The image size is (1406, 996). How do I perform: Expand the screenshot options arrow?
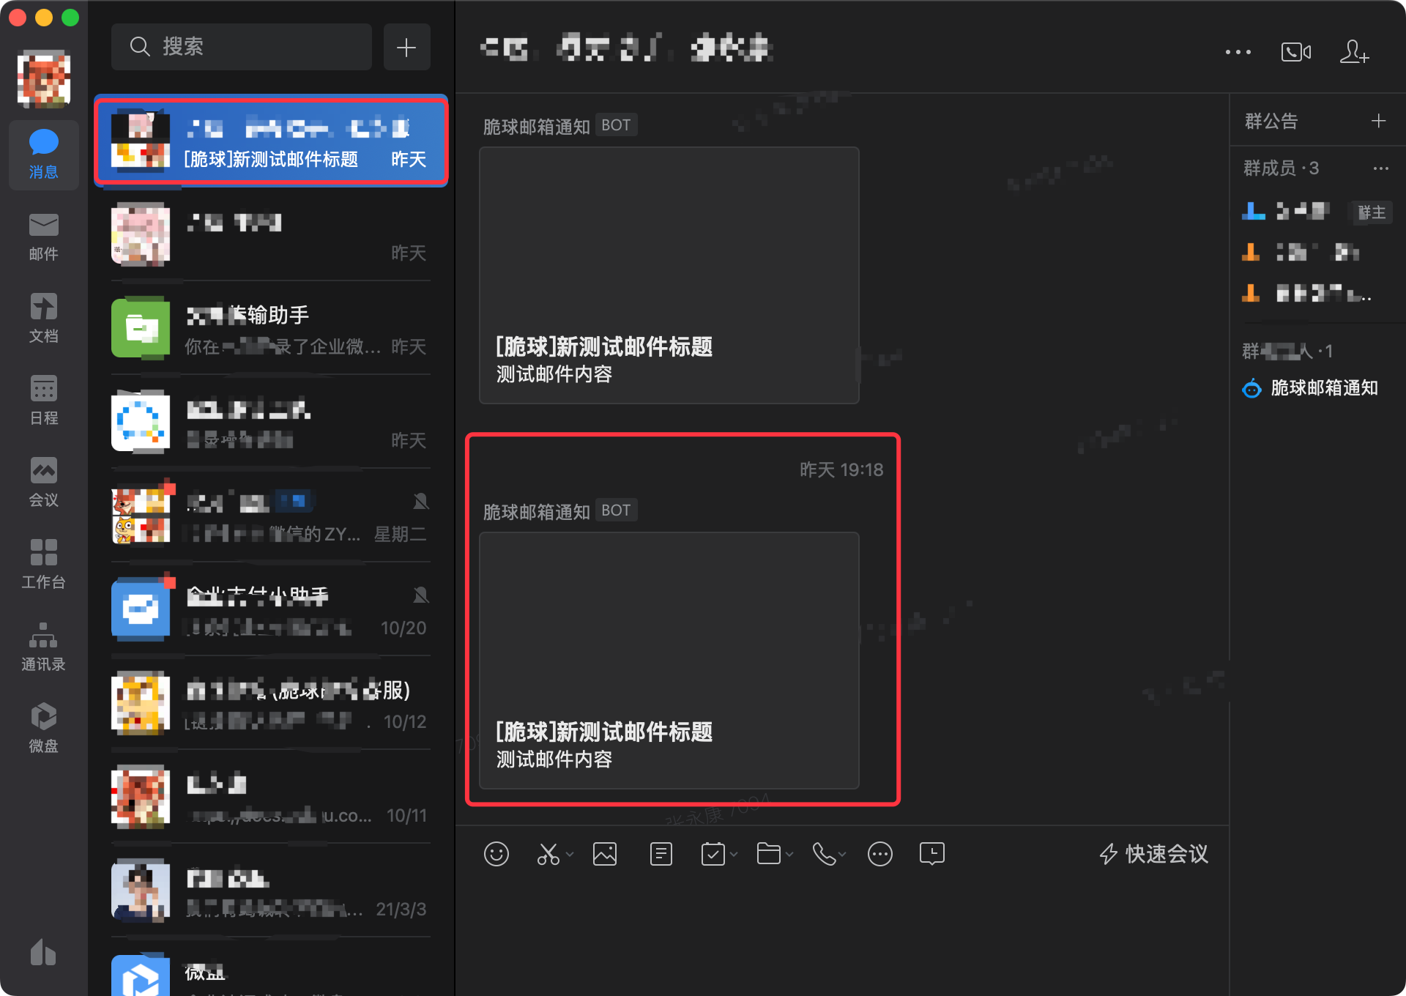(x=570, y=855)
